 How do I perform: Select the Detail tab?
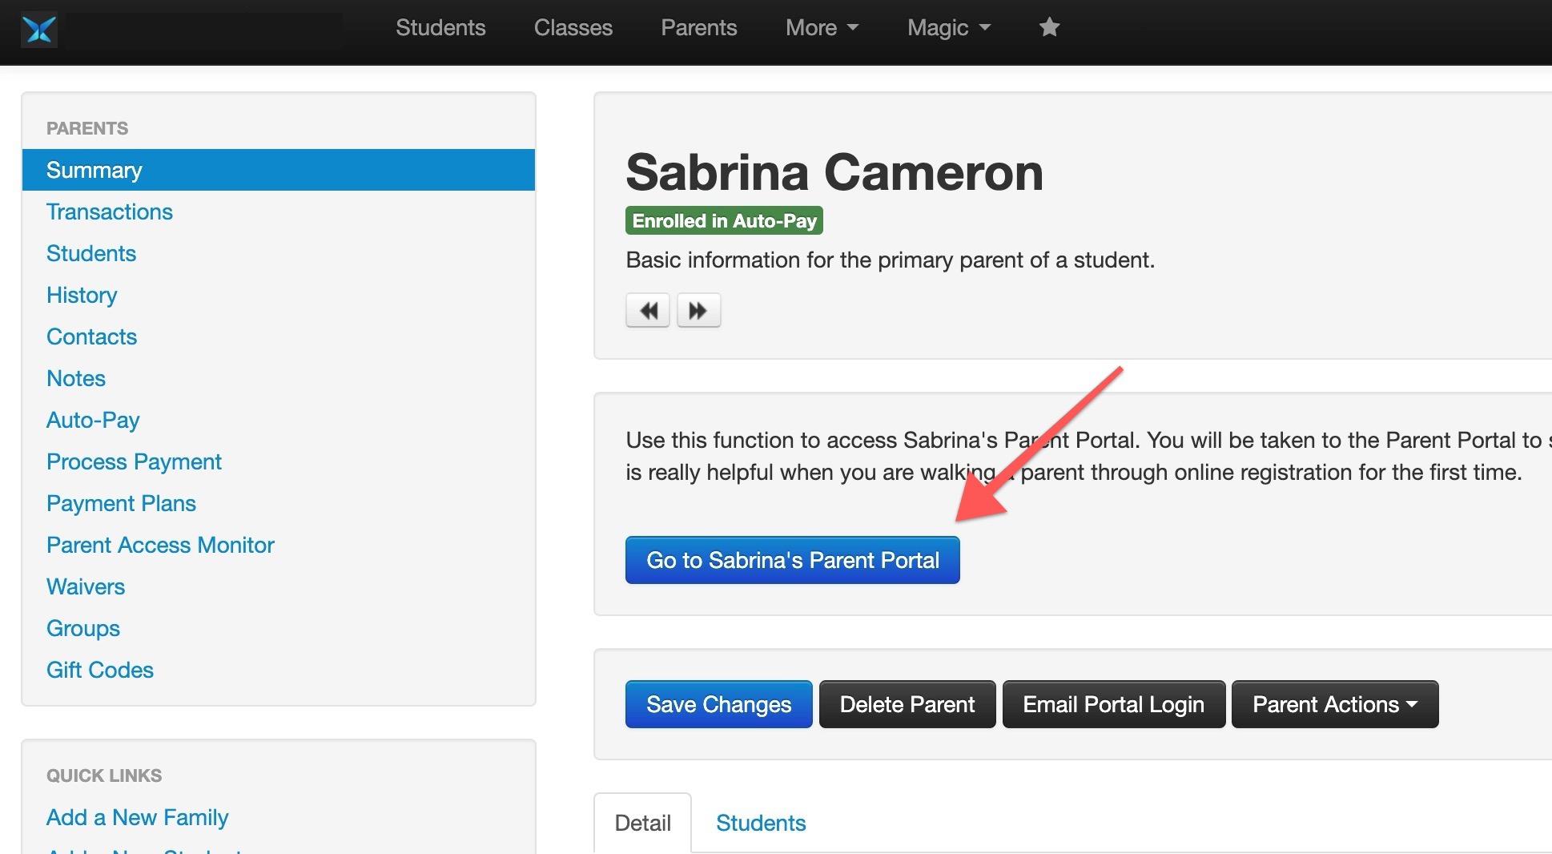(x=642, y=823)
